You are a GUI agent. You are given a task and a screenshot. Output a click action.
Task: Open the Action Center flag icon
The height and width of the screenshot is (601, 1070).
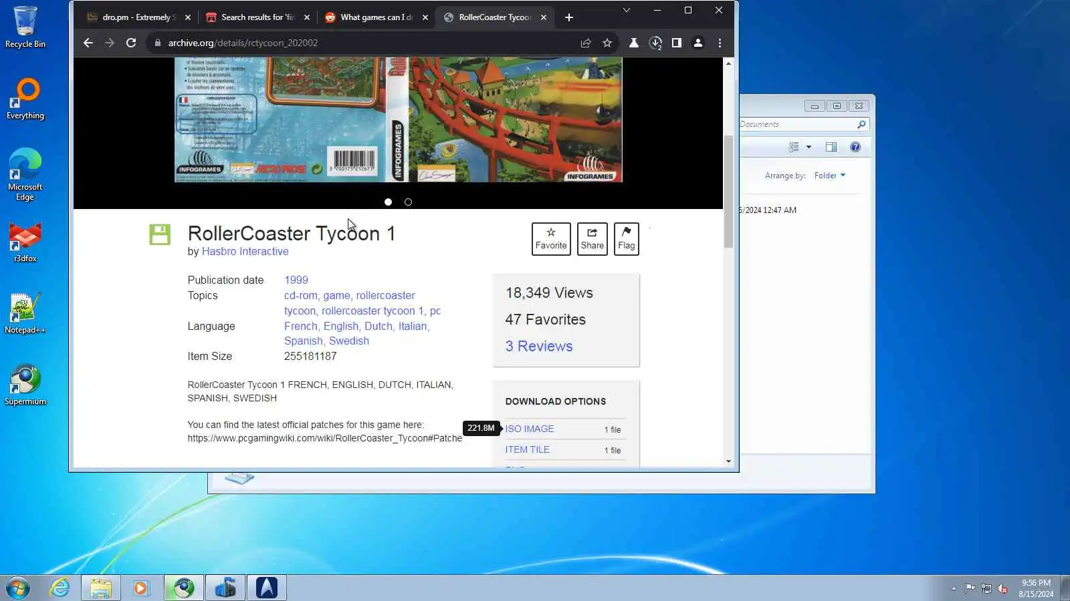(x=970, y=588)
